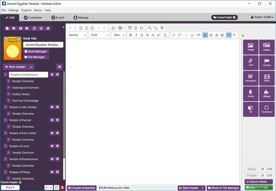Open the Normal paragraph style dropdown
Image resolution: width=276 pixels, height=191 pixels.
click(77, 35)
